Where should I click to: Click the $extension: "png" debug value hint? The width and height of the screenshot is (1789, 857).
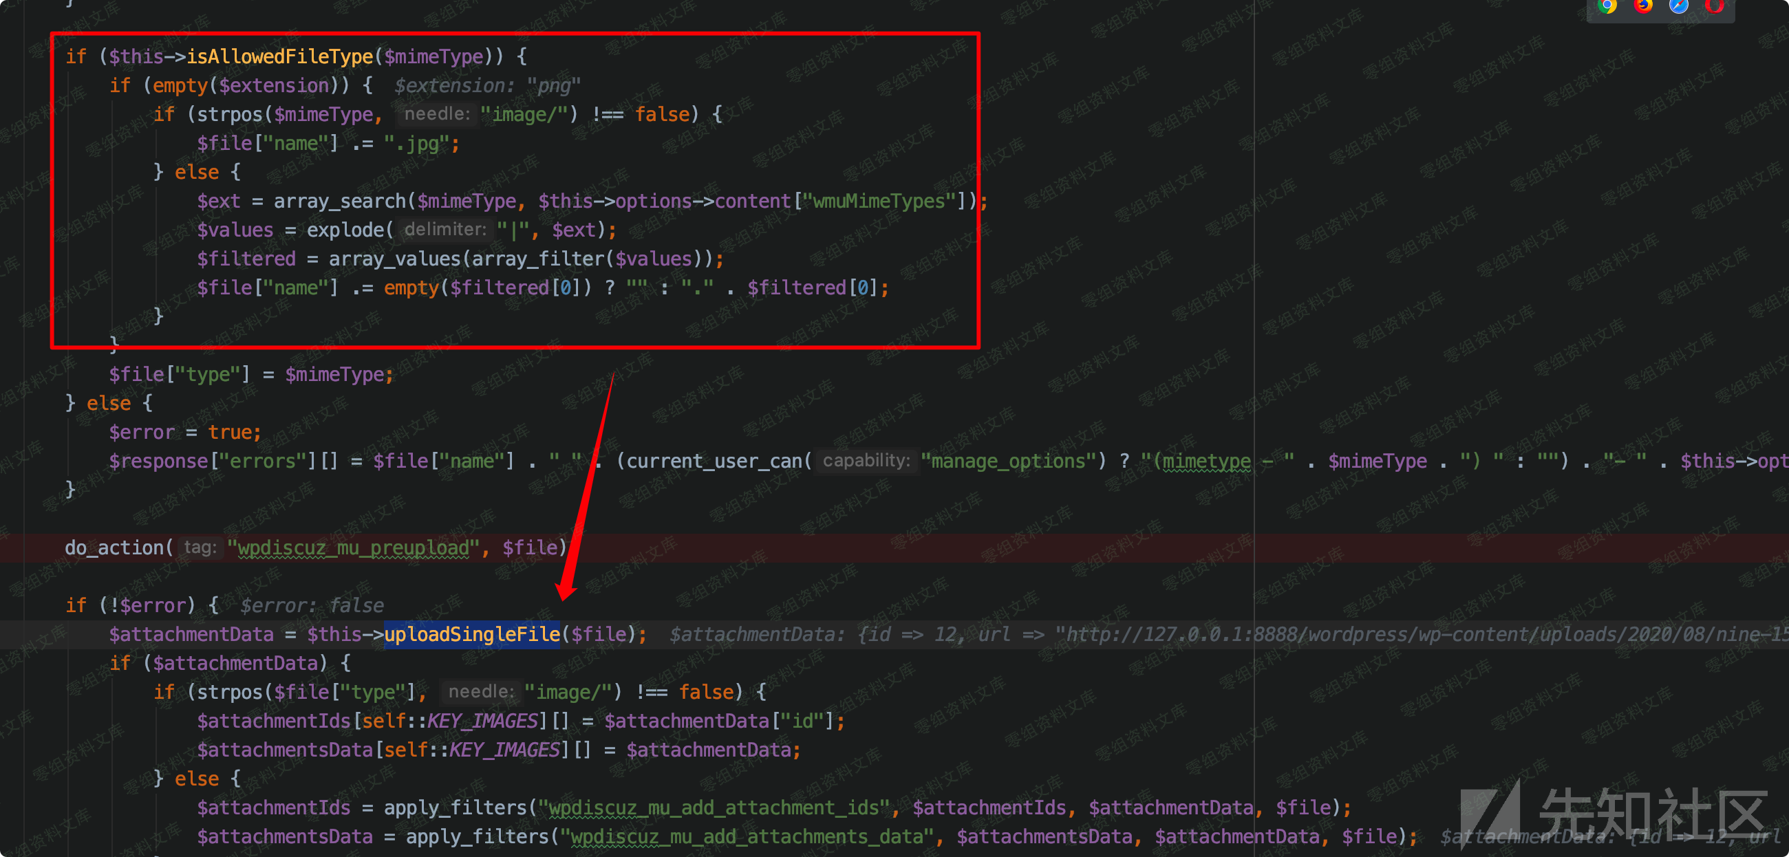(x=487, y=85)
